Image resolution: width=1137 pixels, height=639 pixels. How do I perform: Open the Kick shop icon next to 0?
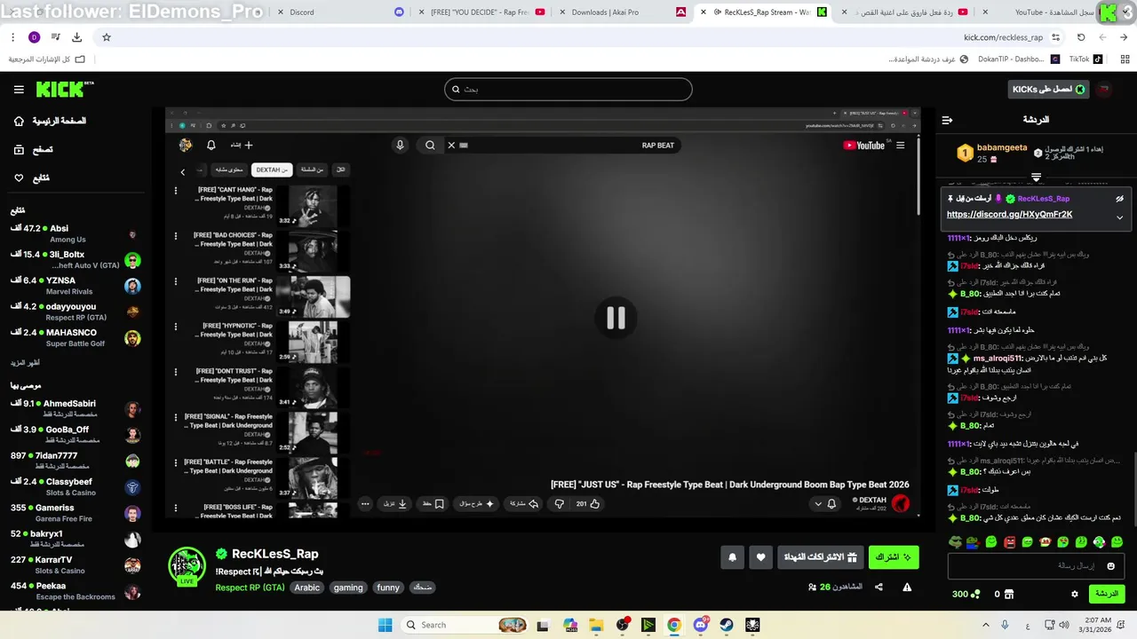click(1008, 594)
